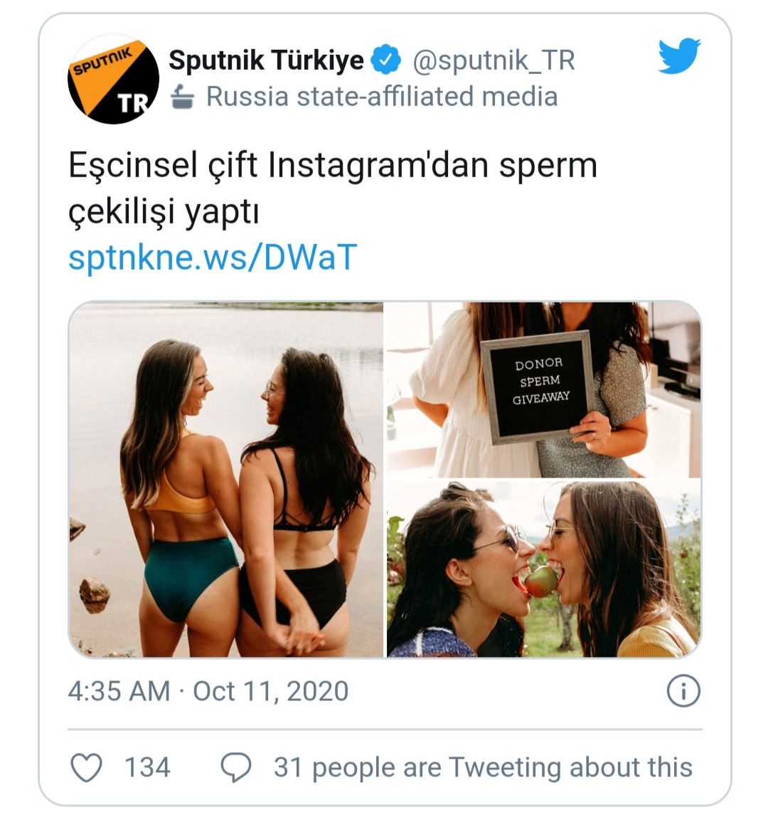Click the 134 likes count
Viewport: 768px width, 817px height.
click(147, 767)
